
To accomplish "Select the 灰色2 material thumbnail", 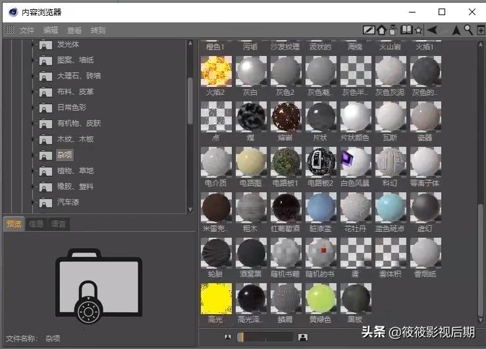I will point(286,71).
